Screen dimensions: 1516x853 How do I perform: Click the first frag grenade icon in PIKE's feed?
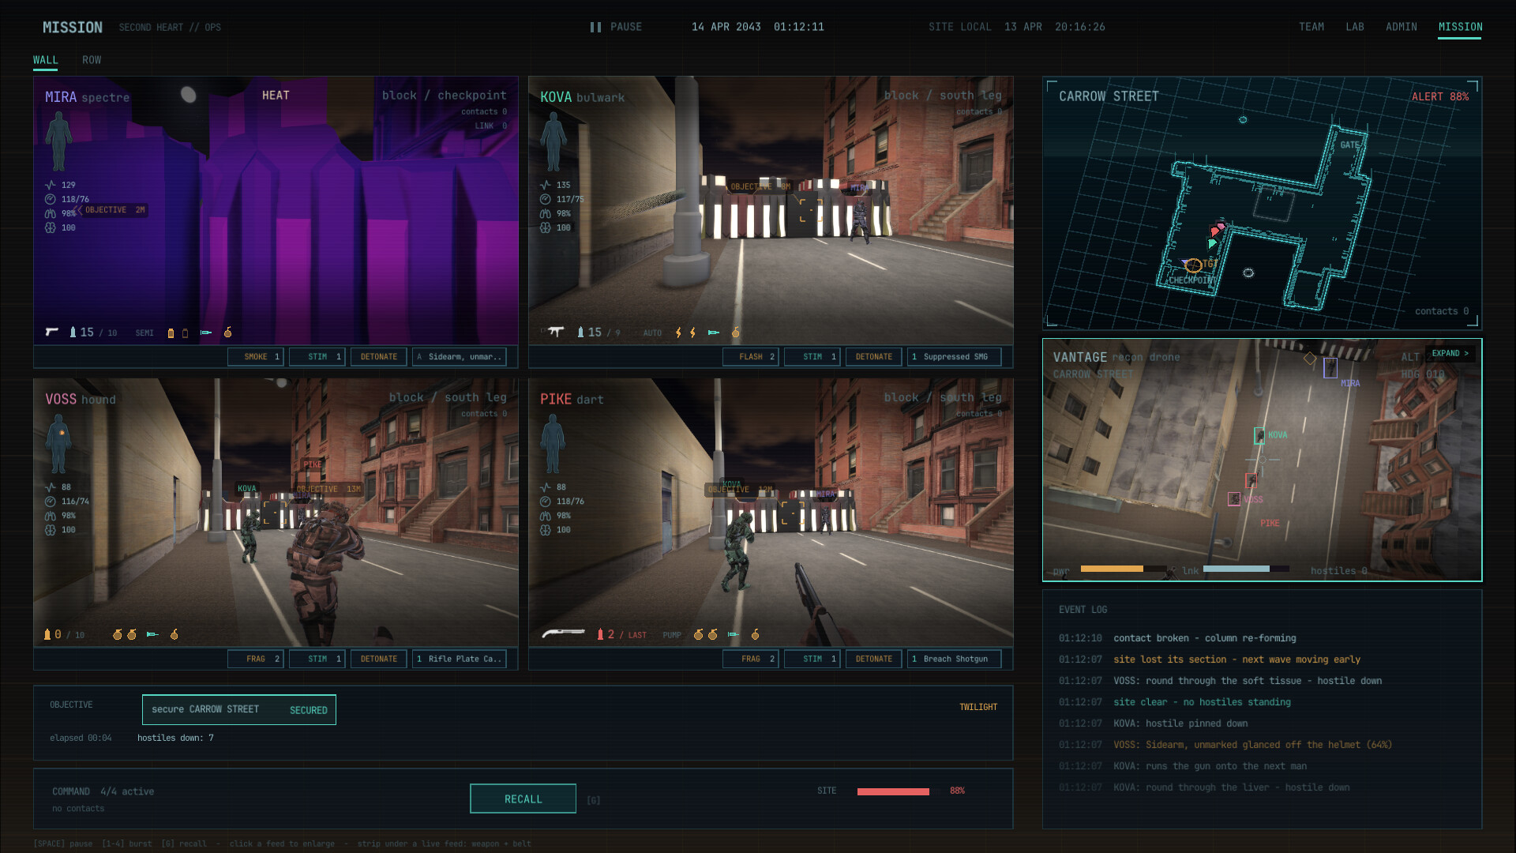[698, 634]
